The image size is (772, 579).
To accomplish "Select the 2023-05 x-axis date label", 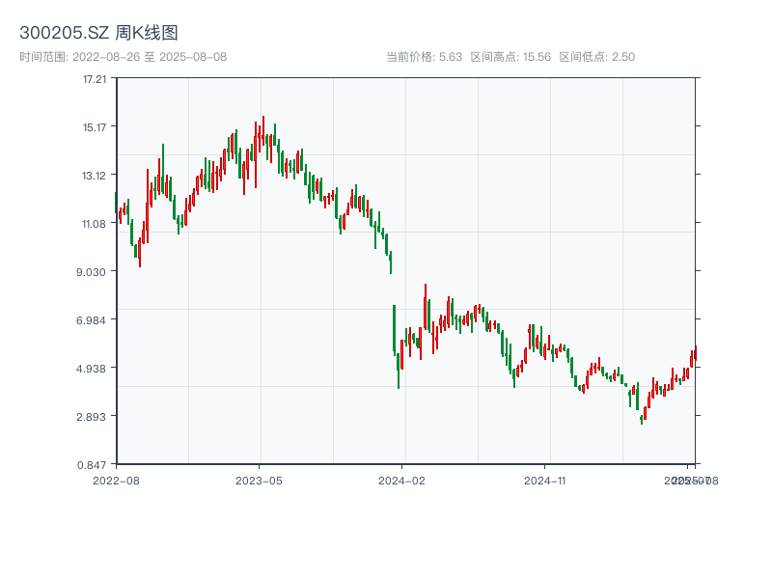I will tap(259, 480).
